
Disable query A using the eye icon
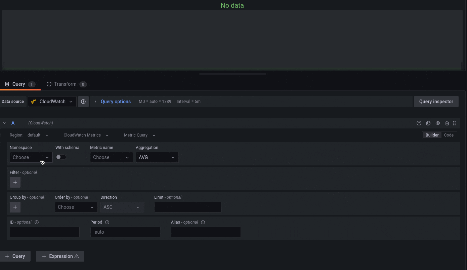point(438,123)
